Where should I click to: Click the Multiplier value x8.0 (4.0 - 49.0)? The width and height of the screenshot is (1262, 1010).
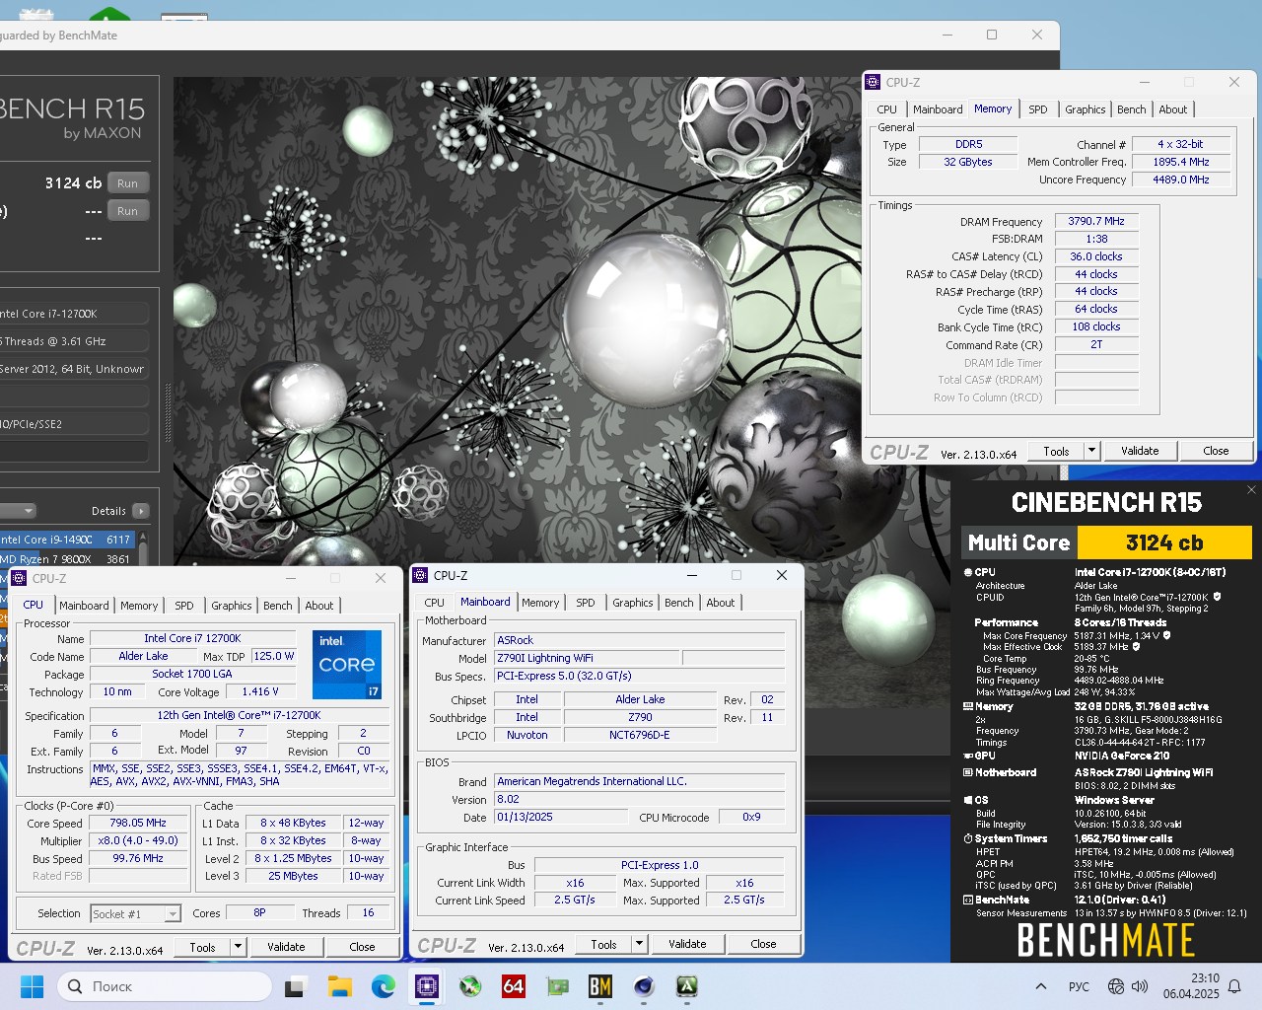[138, 840]
